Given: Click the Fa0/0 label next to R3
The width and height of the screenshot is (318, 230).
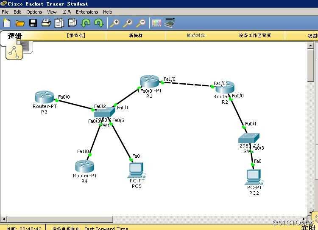Looking at the screenshot, I should tap(64, 97).
